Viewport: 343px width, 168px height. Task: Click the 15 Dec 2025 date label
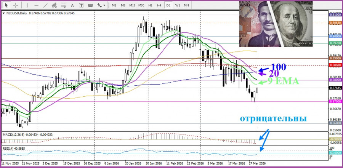pos(71,164)
